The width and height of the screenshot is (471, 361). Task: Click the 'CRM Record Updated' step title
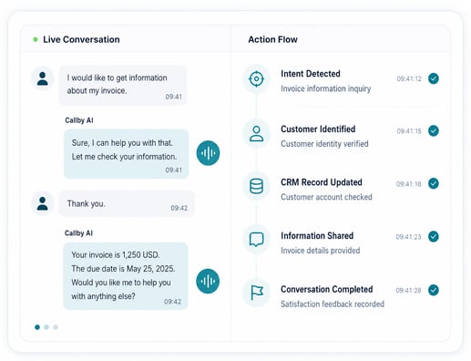[x=322, y=182]
